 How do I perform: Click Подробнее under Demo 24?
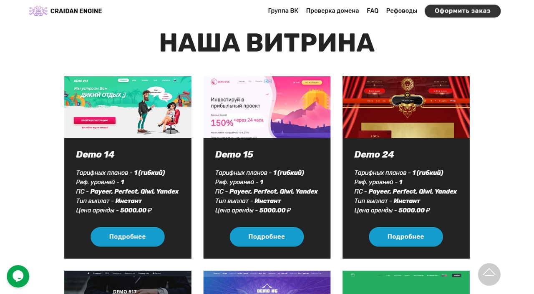tap(406, 236)
